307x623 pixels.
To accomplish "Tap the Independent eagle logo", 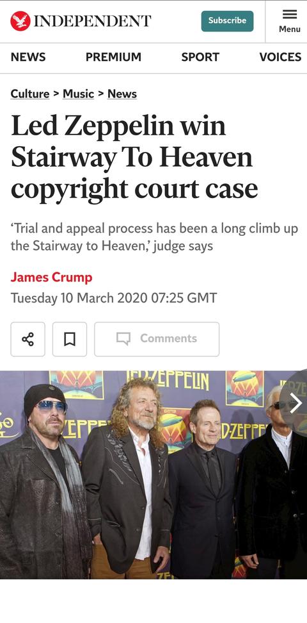I will coord(20,21).
